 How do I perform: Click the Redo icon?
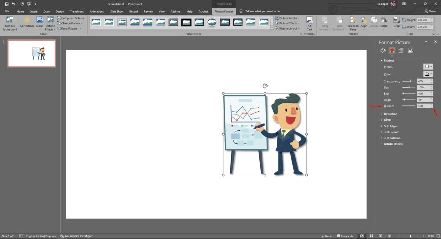click(22, 4)
